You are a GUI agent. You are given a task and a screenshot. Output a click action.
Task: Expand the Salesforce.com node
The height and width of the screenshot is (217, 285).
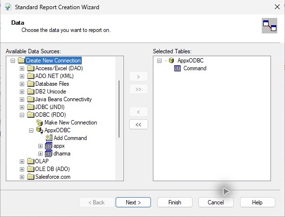(22, 177)
